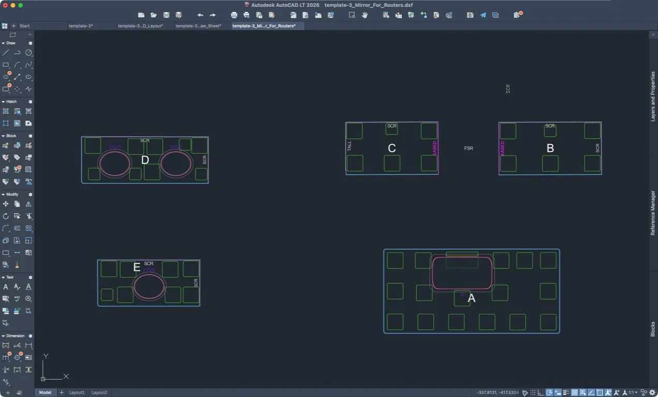Select the Polyline draw tool
The image size is (658, 397).
[17, 53]
